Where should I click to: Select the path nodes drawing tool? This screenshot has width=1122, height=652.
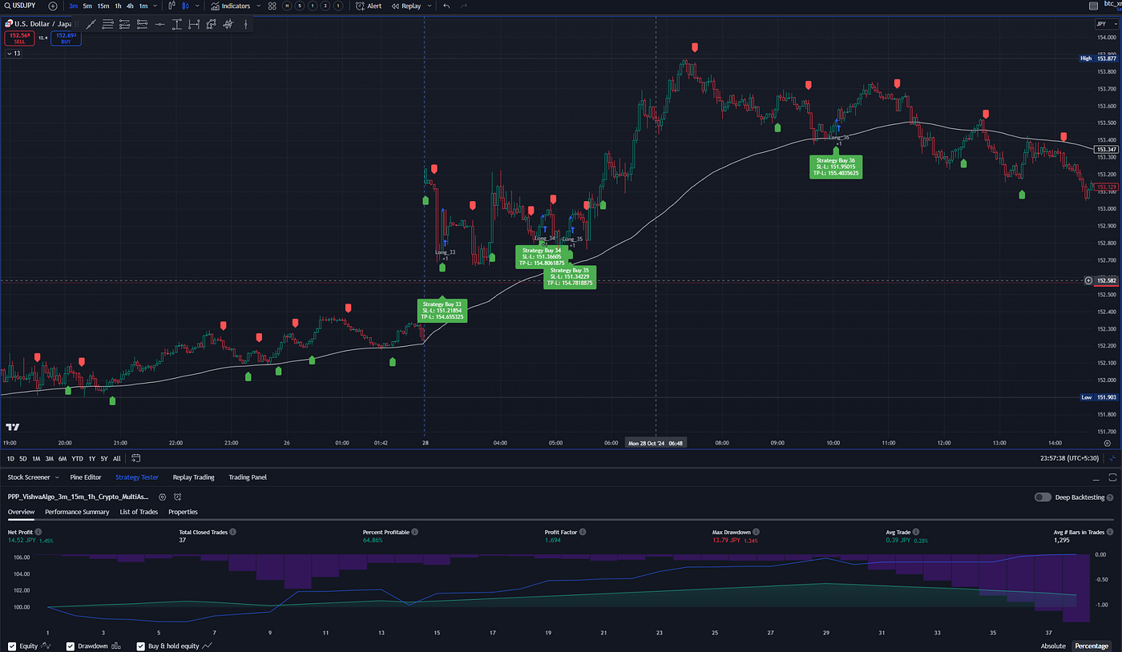pos(211,25)
